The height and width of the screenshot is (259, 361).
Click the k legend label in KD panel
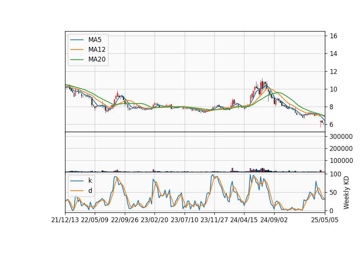pyautogui.click(x=90, y=181)
